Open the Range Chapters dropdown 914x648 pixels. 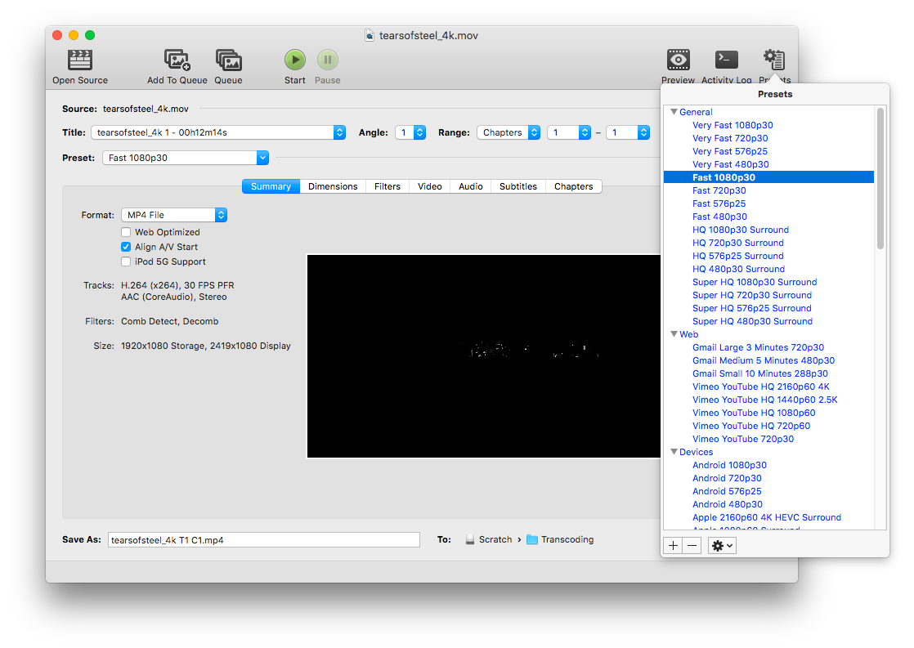509,132
